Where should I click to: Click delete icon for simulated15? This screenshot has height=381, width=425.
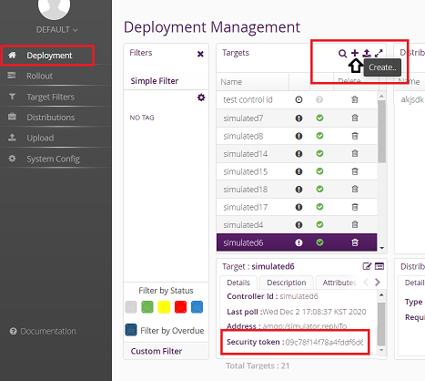coord(355,171)
